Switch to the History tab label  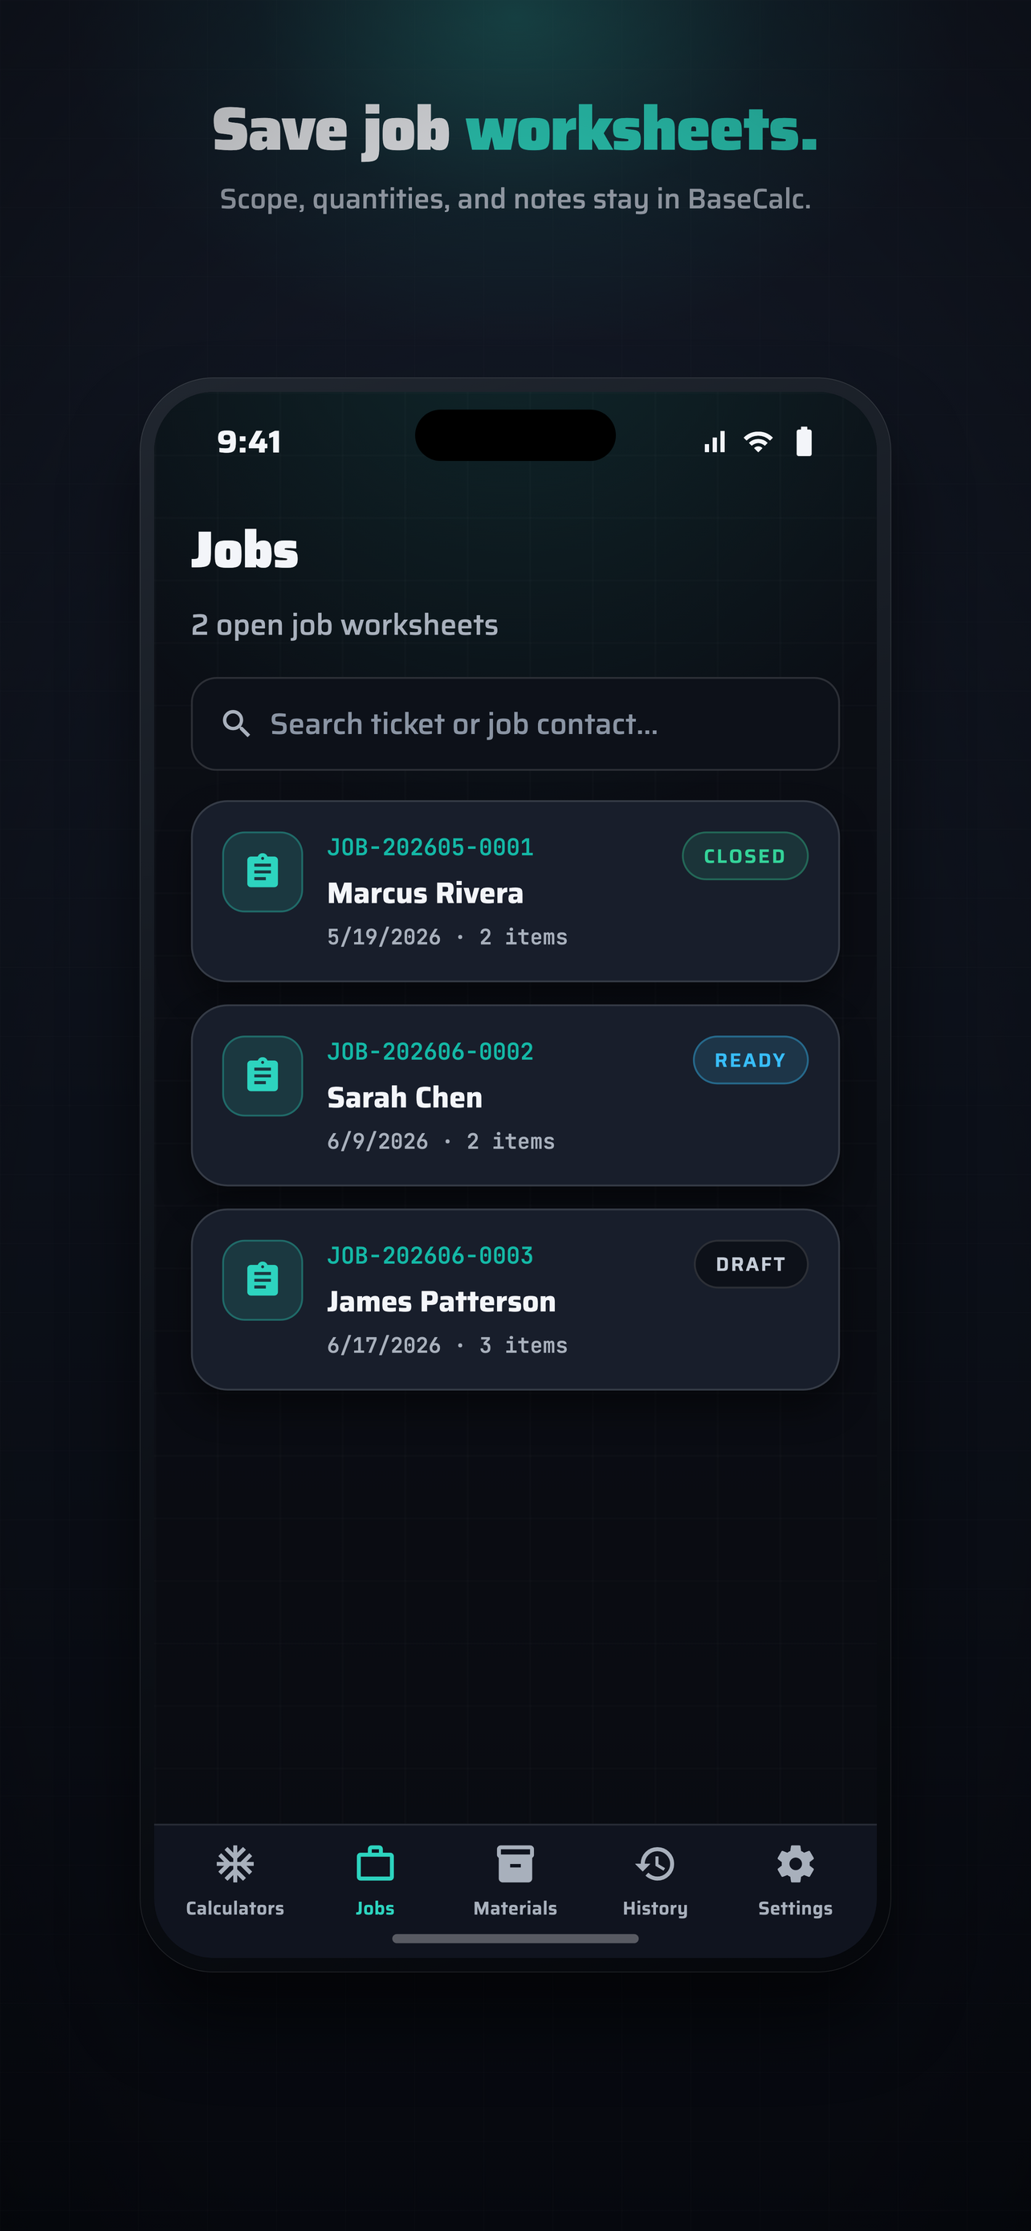pyautogui.click(x=655, y=1909)
